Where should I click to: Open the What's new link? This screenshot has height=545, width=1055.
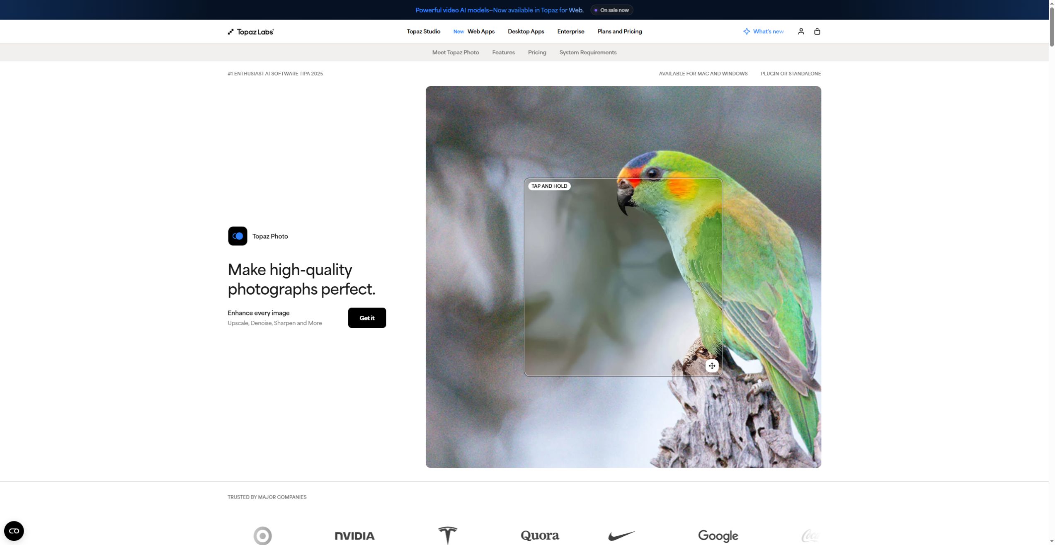coord(768,31)
